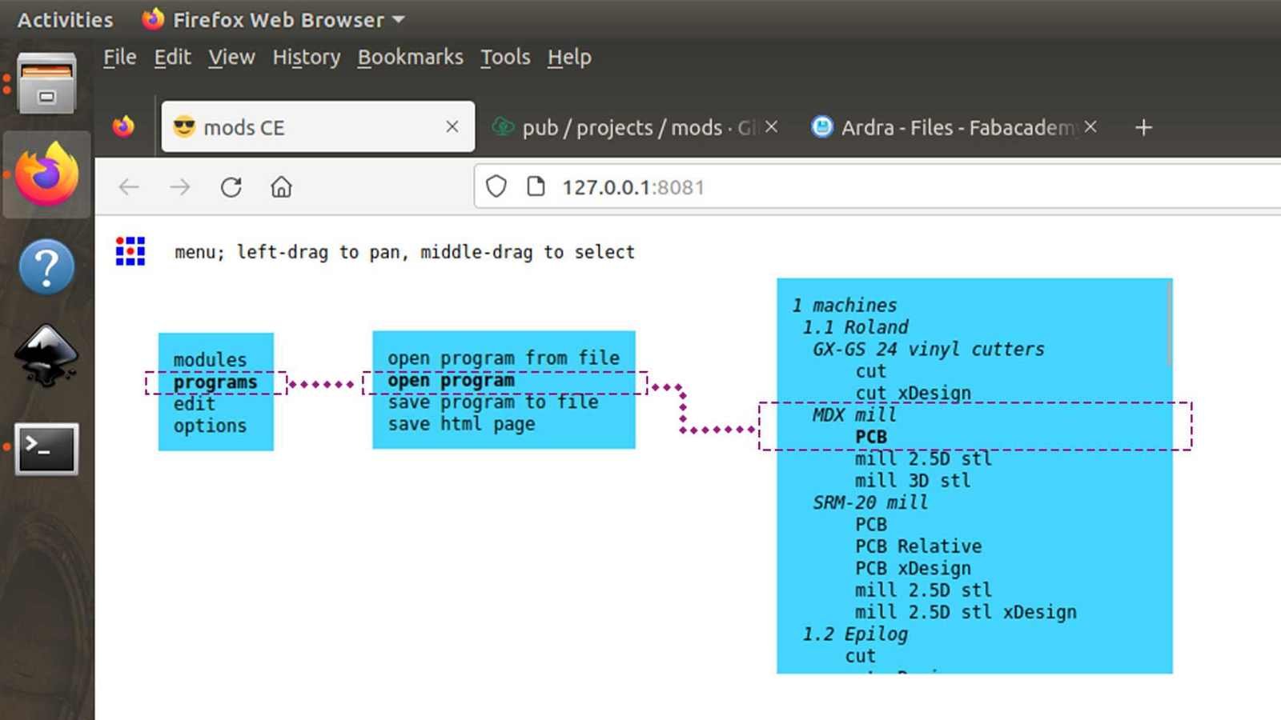This screenshot has height=720, width=1281.
Task: Select 'PCB' under SRM-20 mill
Action: pos(871,525)
